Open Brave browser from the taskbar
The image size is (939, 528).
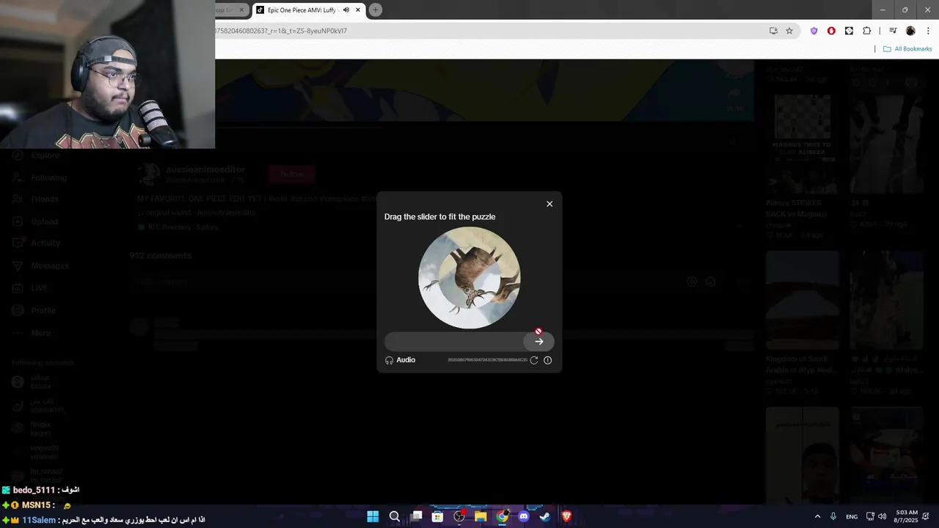(x=566, y=516)
